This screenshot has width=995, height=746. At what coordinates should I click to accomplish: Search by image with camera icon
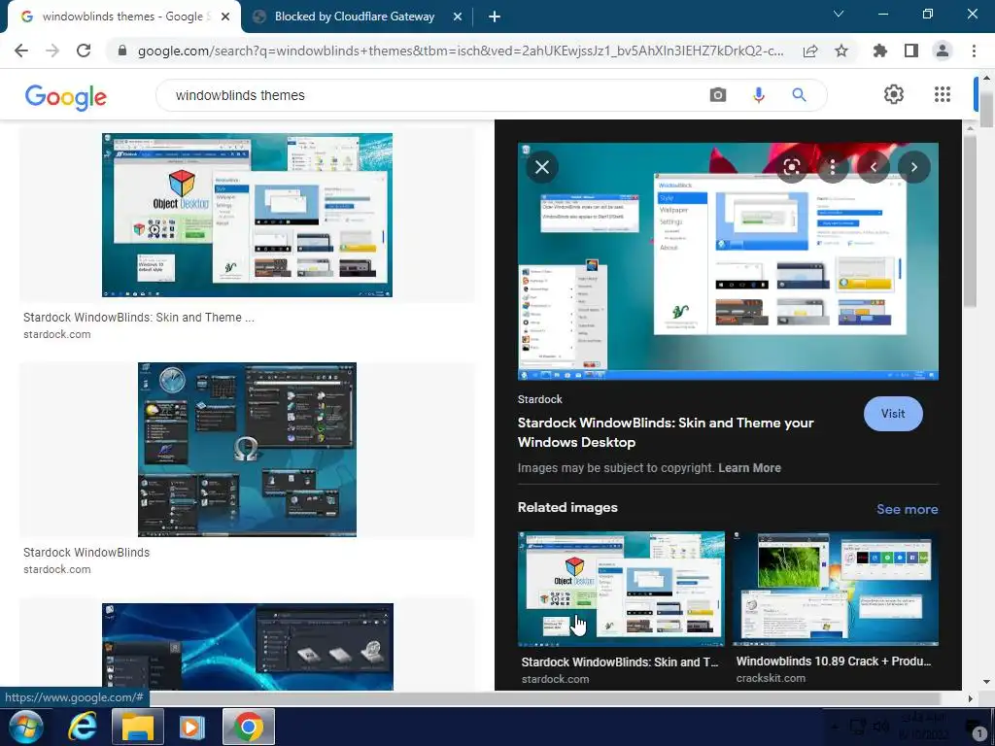[718, 95]
